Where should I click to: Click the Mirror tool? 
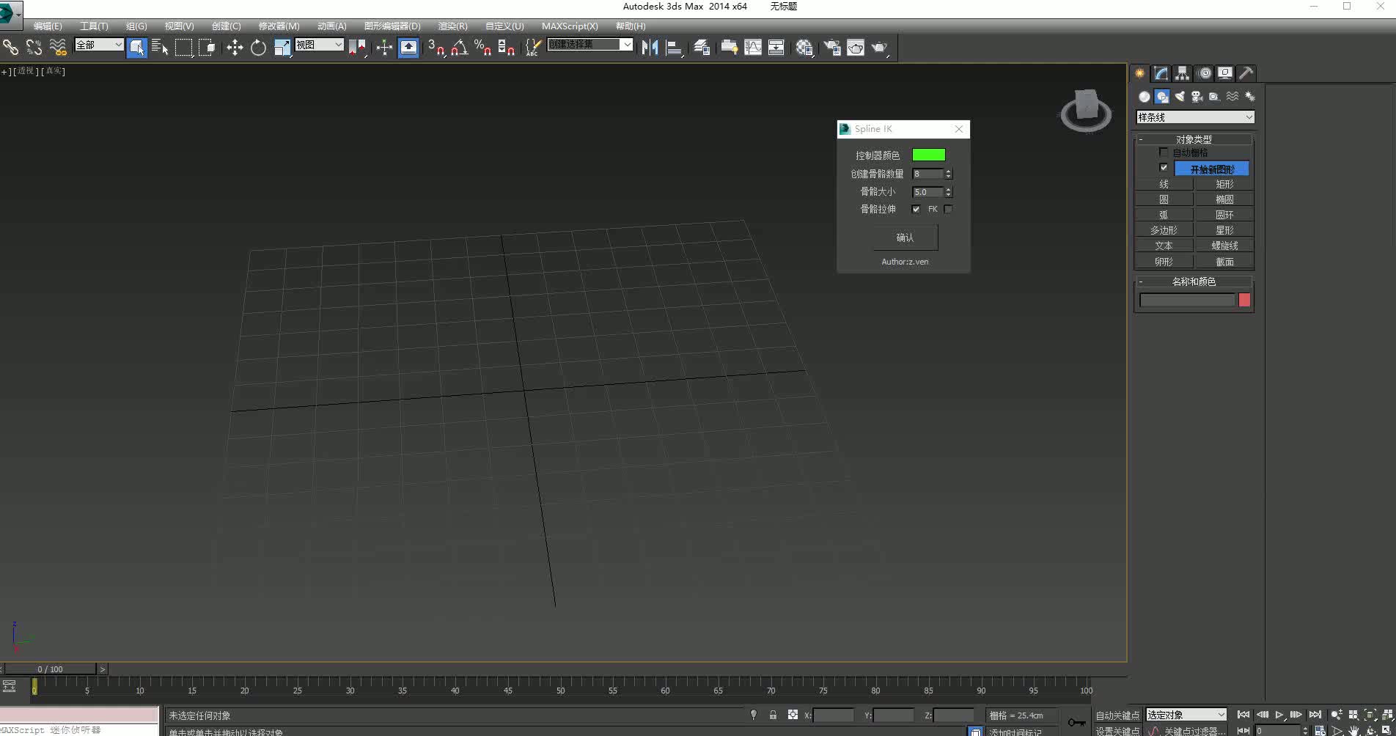tap(650, 48)
